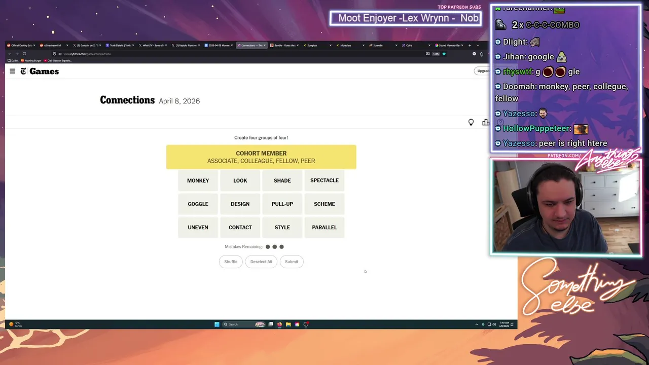Switch to the Official Destiny Sub browser tab
Screen dimensions: 649x365
click(x=20, y=45)
